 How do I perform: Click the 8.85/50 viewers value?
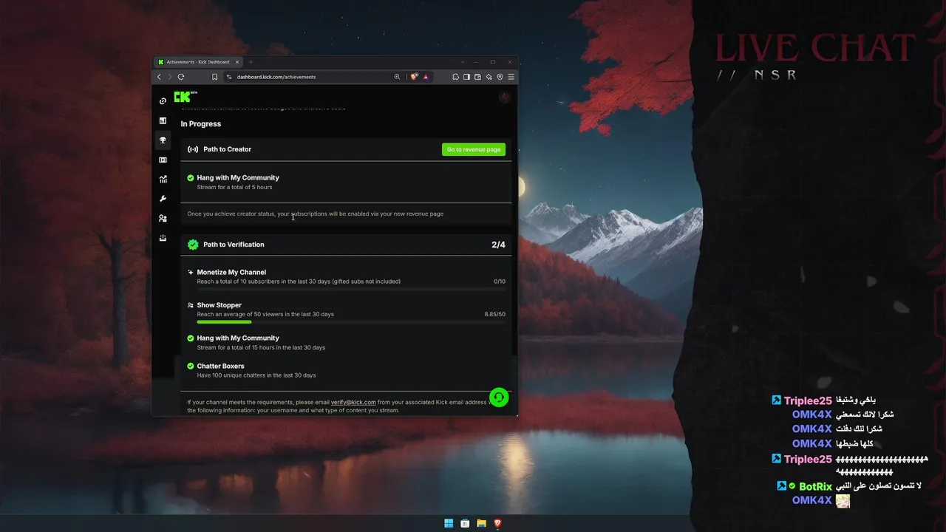point(495,314)
